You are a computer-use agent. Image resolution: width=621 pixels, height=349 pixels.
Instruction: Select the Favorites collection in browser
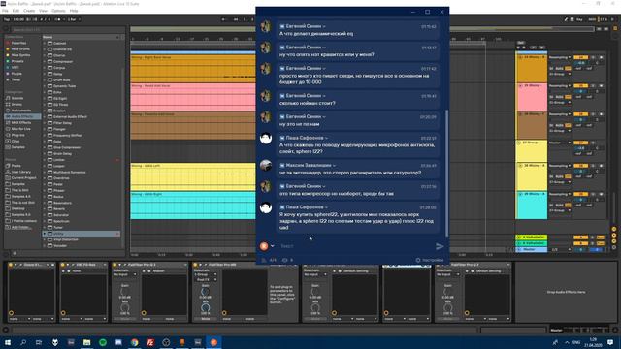pyautogui.click(x=19, y=43)
